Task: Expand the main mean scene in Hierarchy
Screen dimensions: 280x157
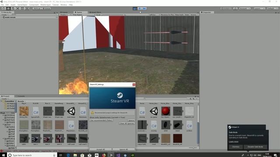Action: point(1,17)
